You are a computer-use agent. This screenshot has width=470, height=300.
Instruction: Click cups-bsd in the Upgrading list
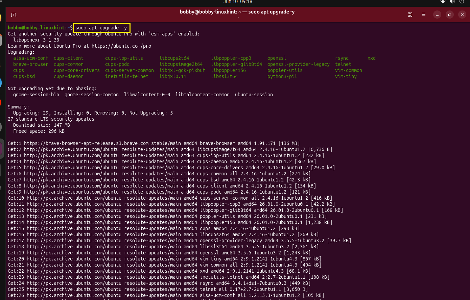(24, 76)
